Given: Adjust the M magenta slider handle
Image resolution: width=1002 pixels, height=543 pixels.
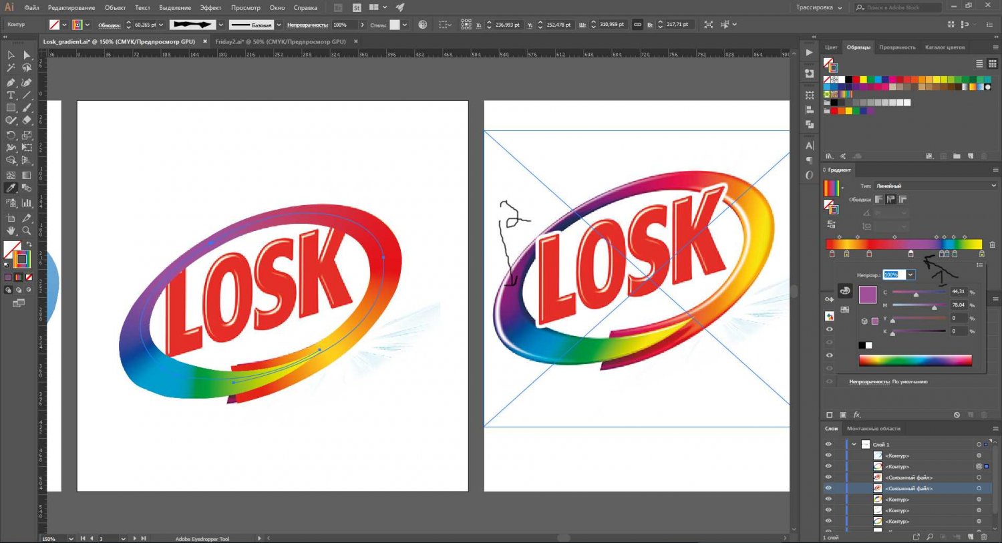Looking at the screenshot, I should 935,308.
